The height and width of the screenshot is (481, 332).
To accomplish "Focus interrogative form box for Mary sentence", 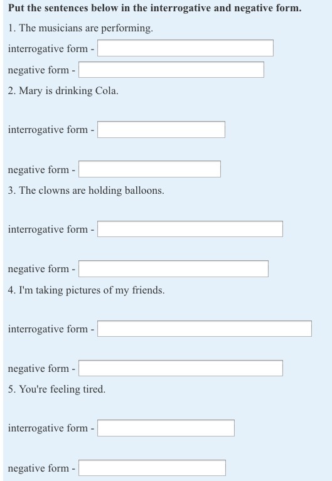I will click(x=161, y=129).
